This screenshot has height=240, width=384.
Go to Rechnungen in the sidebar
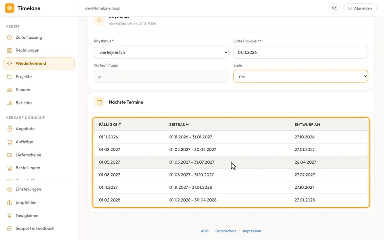(39, 50)
